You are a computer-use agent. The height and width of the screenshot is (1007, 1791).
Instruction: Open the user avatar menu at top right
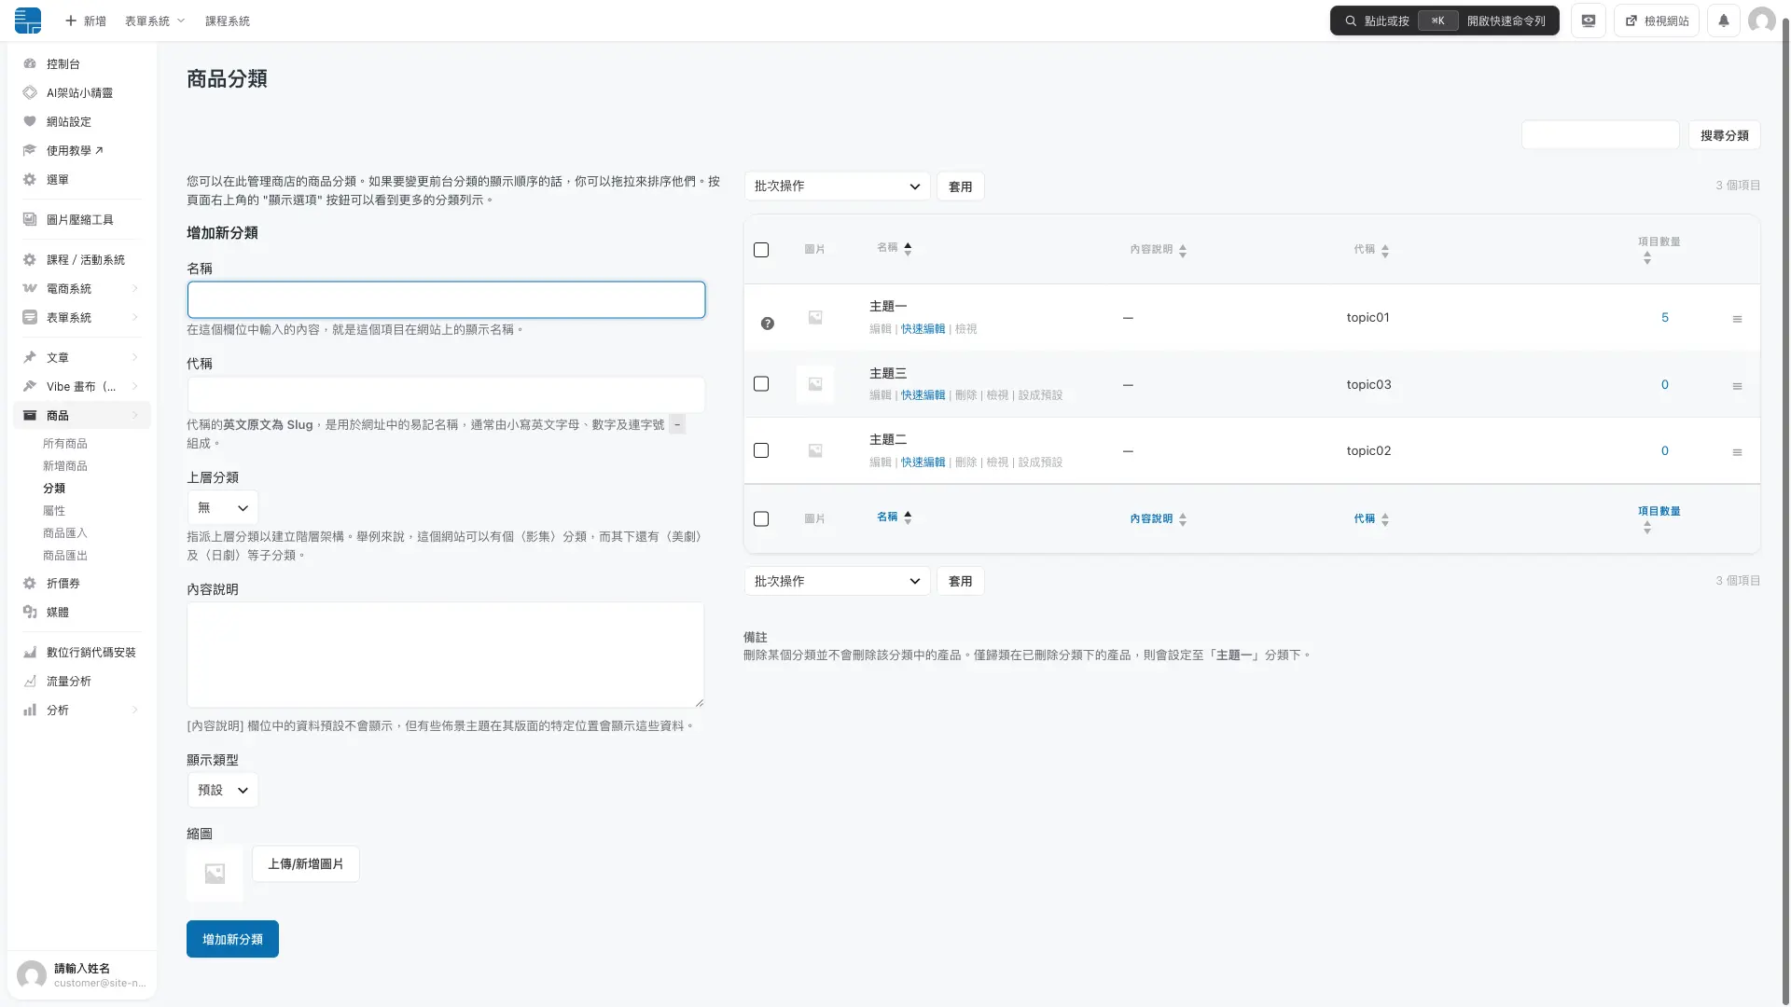pos(1761,21)
